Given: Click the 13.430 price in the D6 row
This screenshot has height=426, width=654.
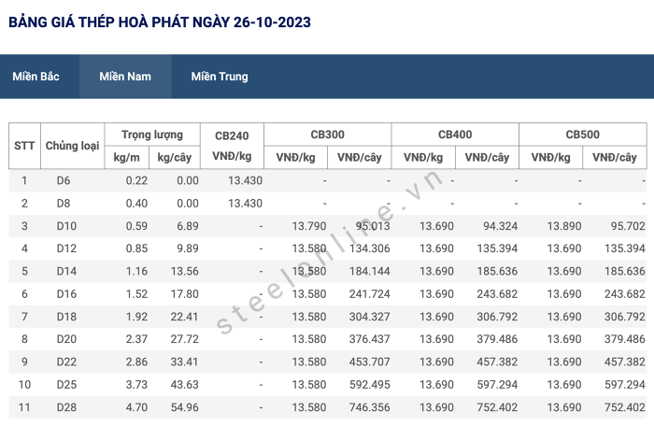Looking at the screenshot, I should pos(245,180).
